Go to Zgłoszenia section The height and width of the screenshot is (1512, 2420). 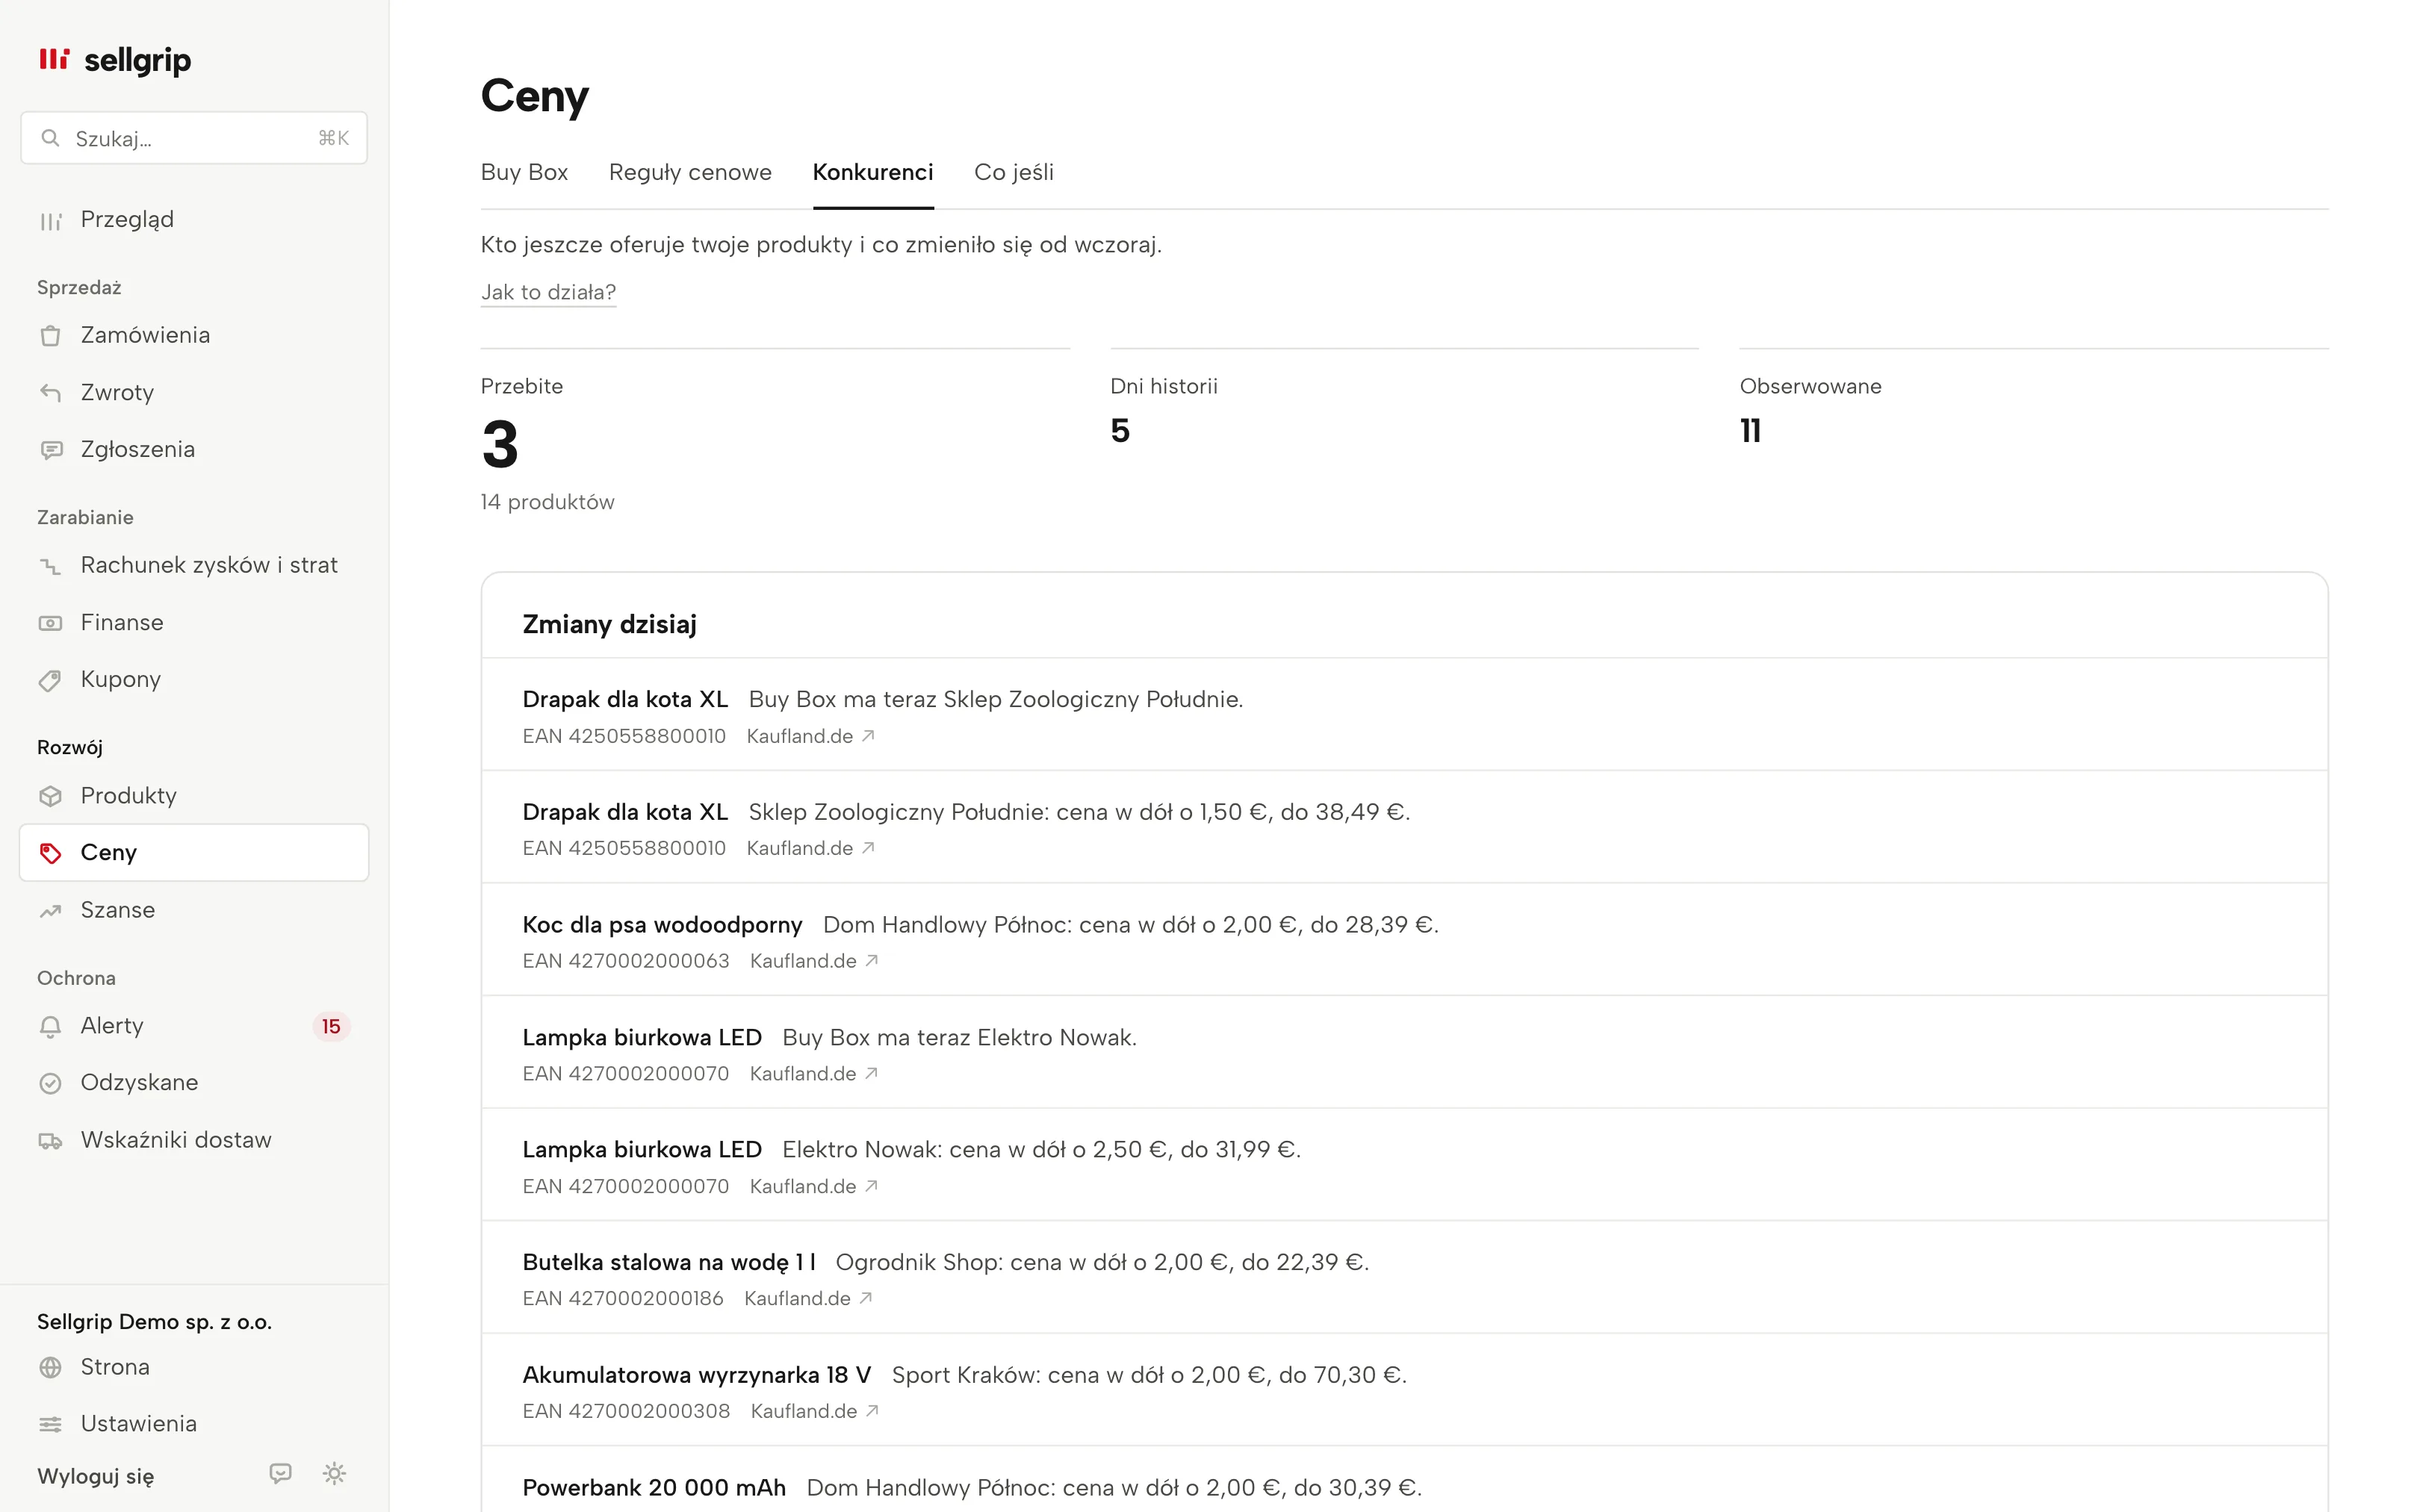coord(194,449)
